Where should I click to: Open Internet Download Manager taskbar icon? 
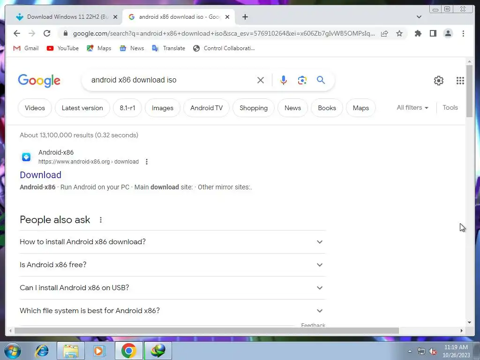click(157, 351)
